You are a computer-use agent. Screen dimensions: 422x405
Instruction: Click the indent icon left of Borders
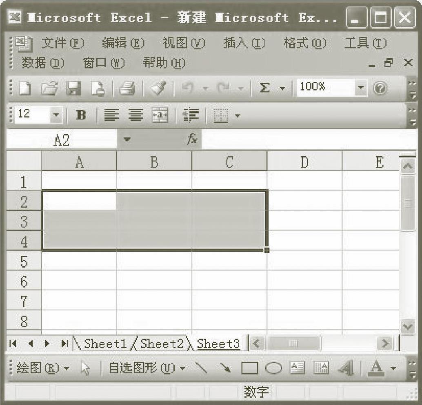[x=191, y=115]
